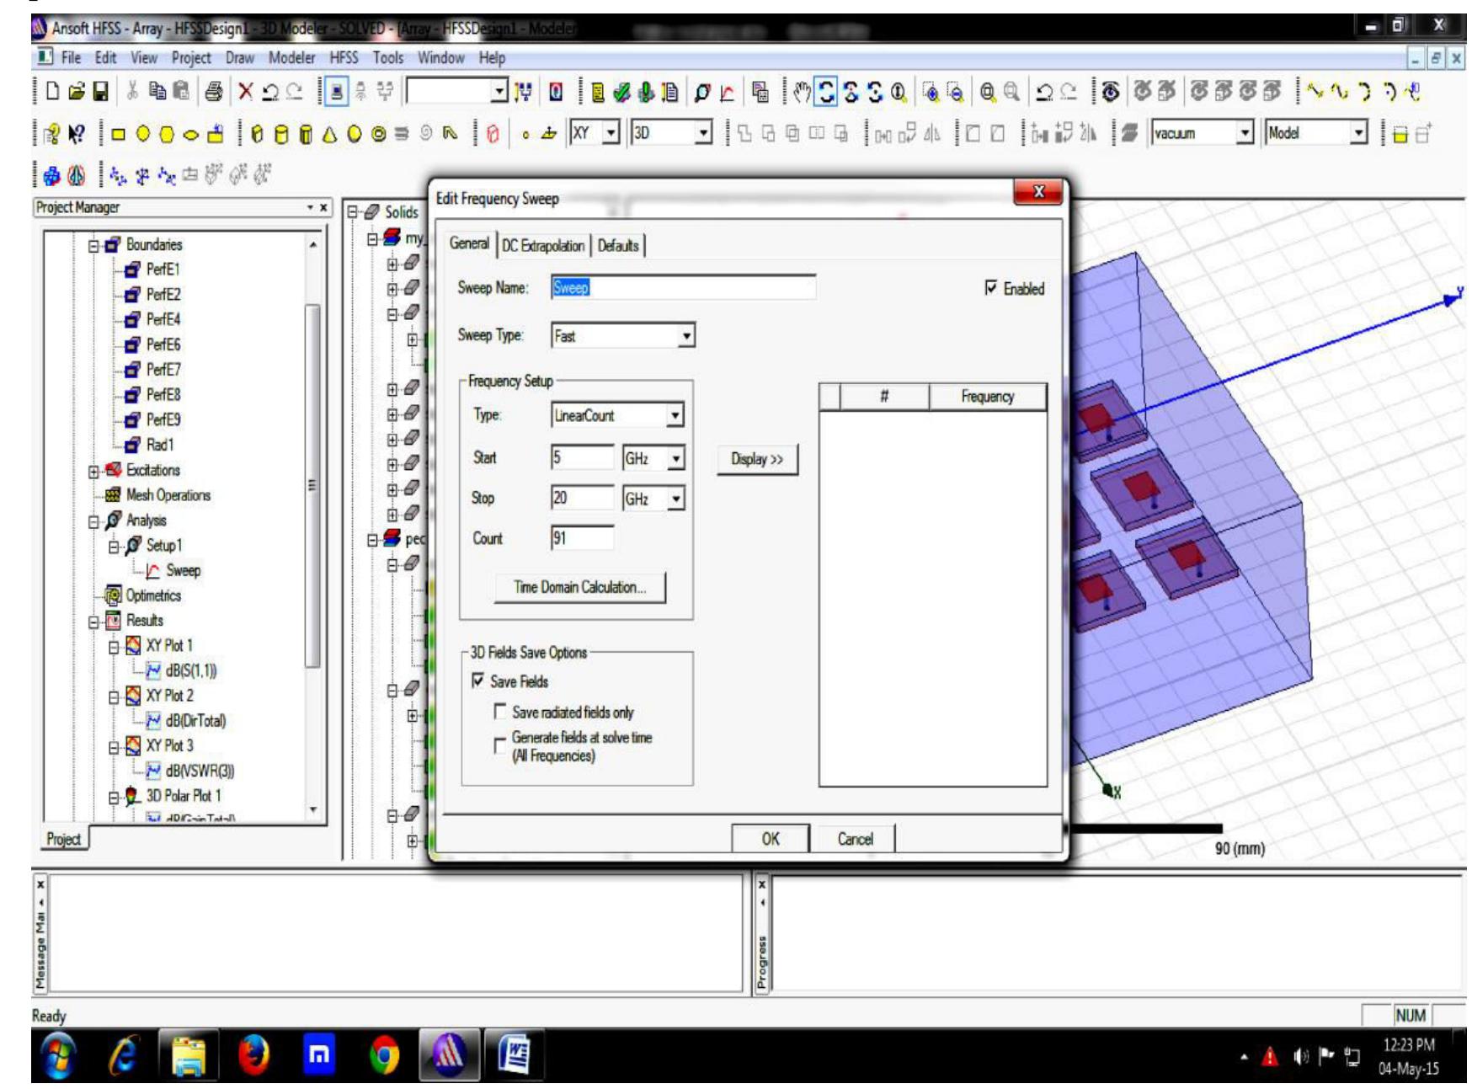
Task: Click the Draw point tool icon
Action: click(x=526, y=134)
